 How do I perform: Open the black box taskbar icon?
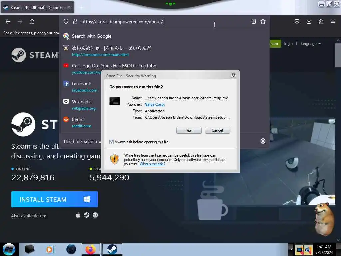tap(30, 249)
